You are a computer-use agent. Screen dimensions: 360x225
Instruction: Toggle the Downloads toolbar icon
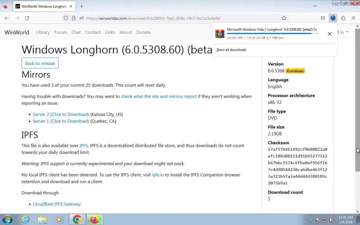[333, 18]
